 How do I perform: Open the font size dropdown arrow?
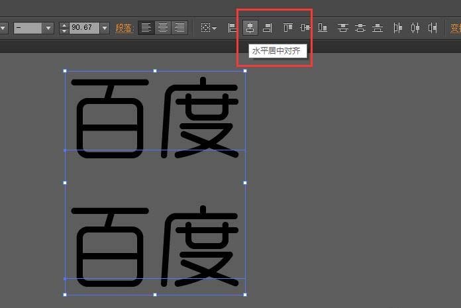(x=105, y=28)
